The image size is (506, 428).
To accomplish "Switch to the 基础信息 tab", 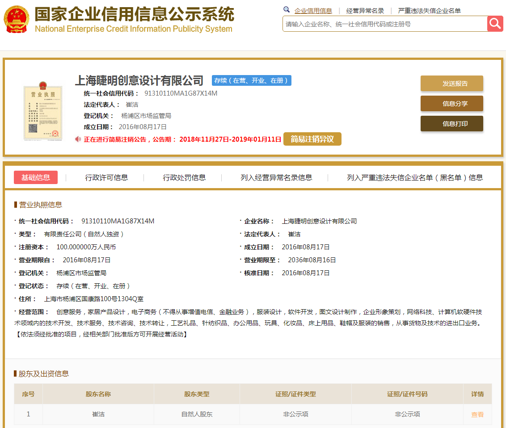I will (36, 177).
